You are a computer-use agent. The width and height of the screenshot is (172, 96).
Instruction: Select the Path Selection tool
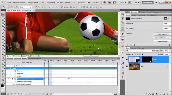tap(3, 64)
